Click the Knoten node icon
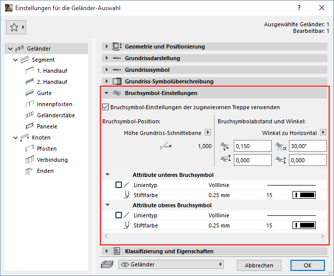This screenshot has height=276, width=334. click(24, 137)
